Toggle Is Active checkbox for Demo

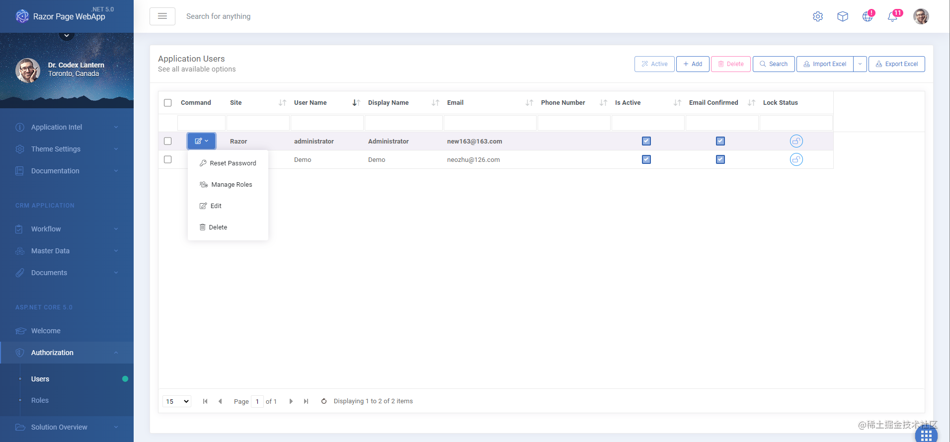(646, 159)
